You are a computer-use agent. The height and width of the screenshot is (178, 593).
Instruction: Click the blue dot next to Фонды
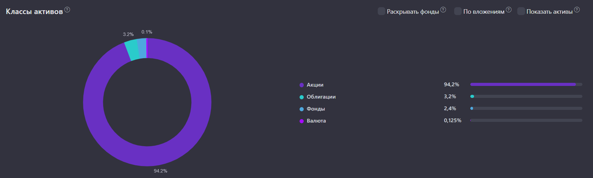pyautogui.click(x=302, y=109)
